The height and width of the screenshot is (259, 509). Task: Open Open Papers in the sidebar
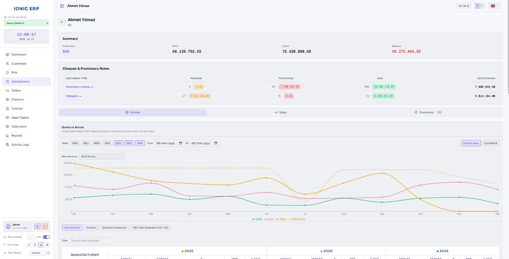26,118
